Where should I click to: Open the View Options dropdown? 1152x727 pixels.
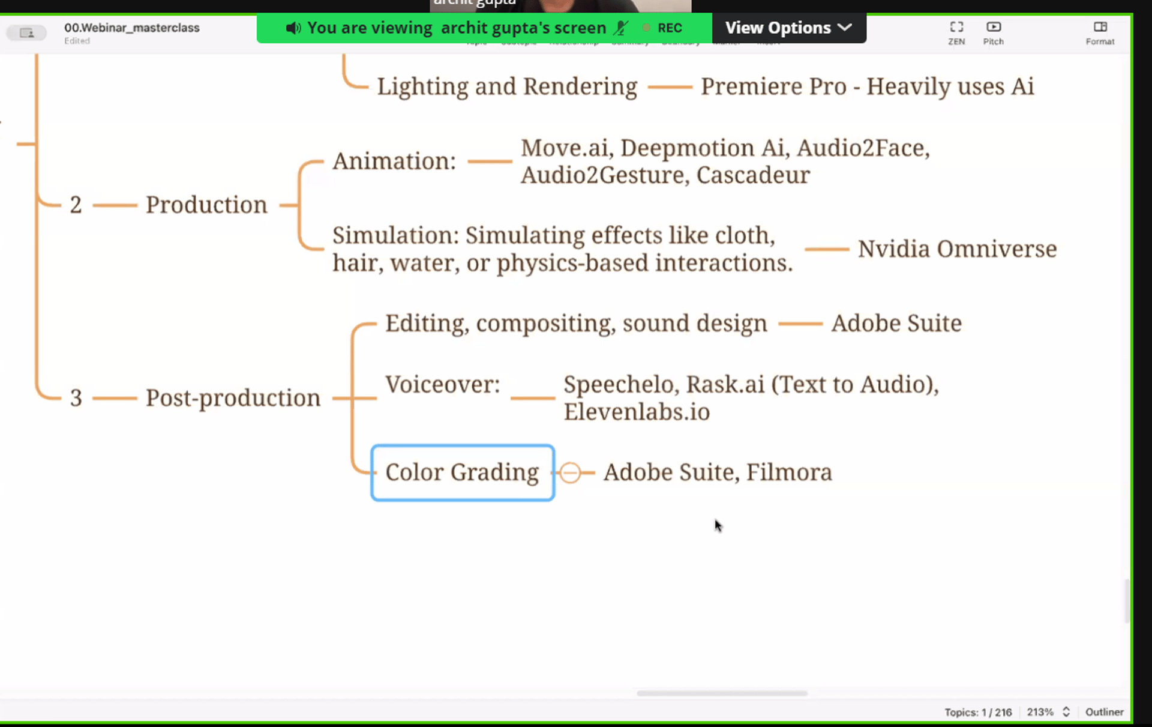pos(788,28)
